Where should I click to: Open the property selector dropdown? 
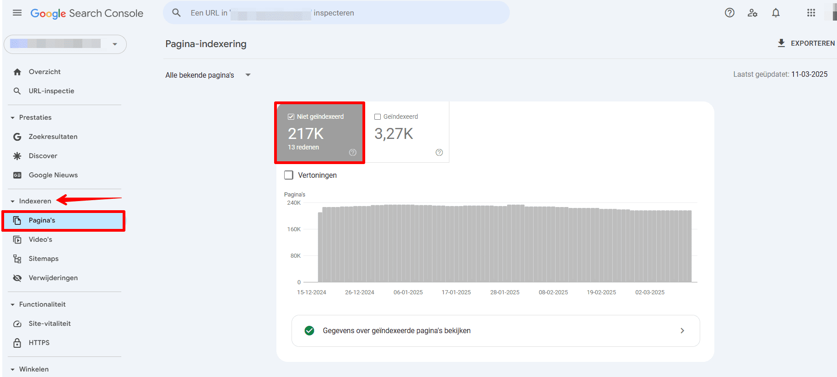click(x=65, y=44)
